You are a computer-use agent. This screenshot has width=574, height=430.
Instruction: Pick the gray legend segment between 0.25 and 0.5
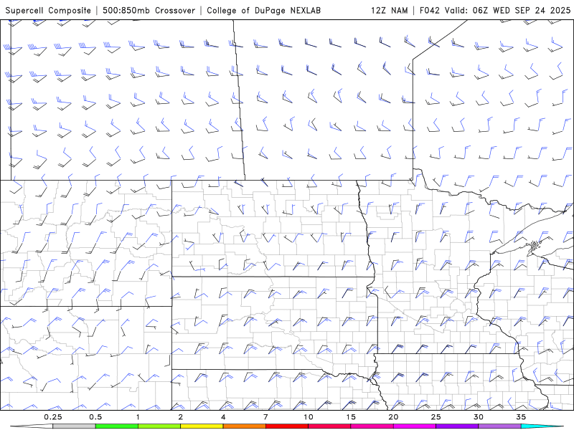coord(74,426)
